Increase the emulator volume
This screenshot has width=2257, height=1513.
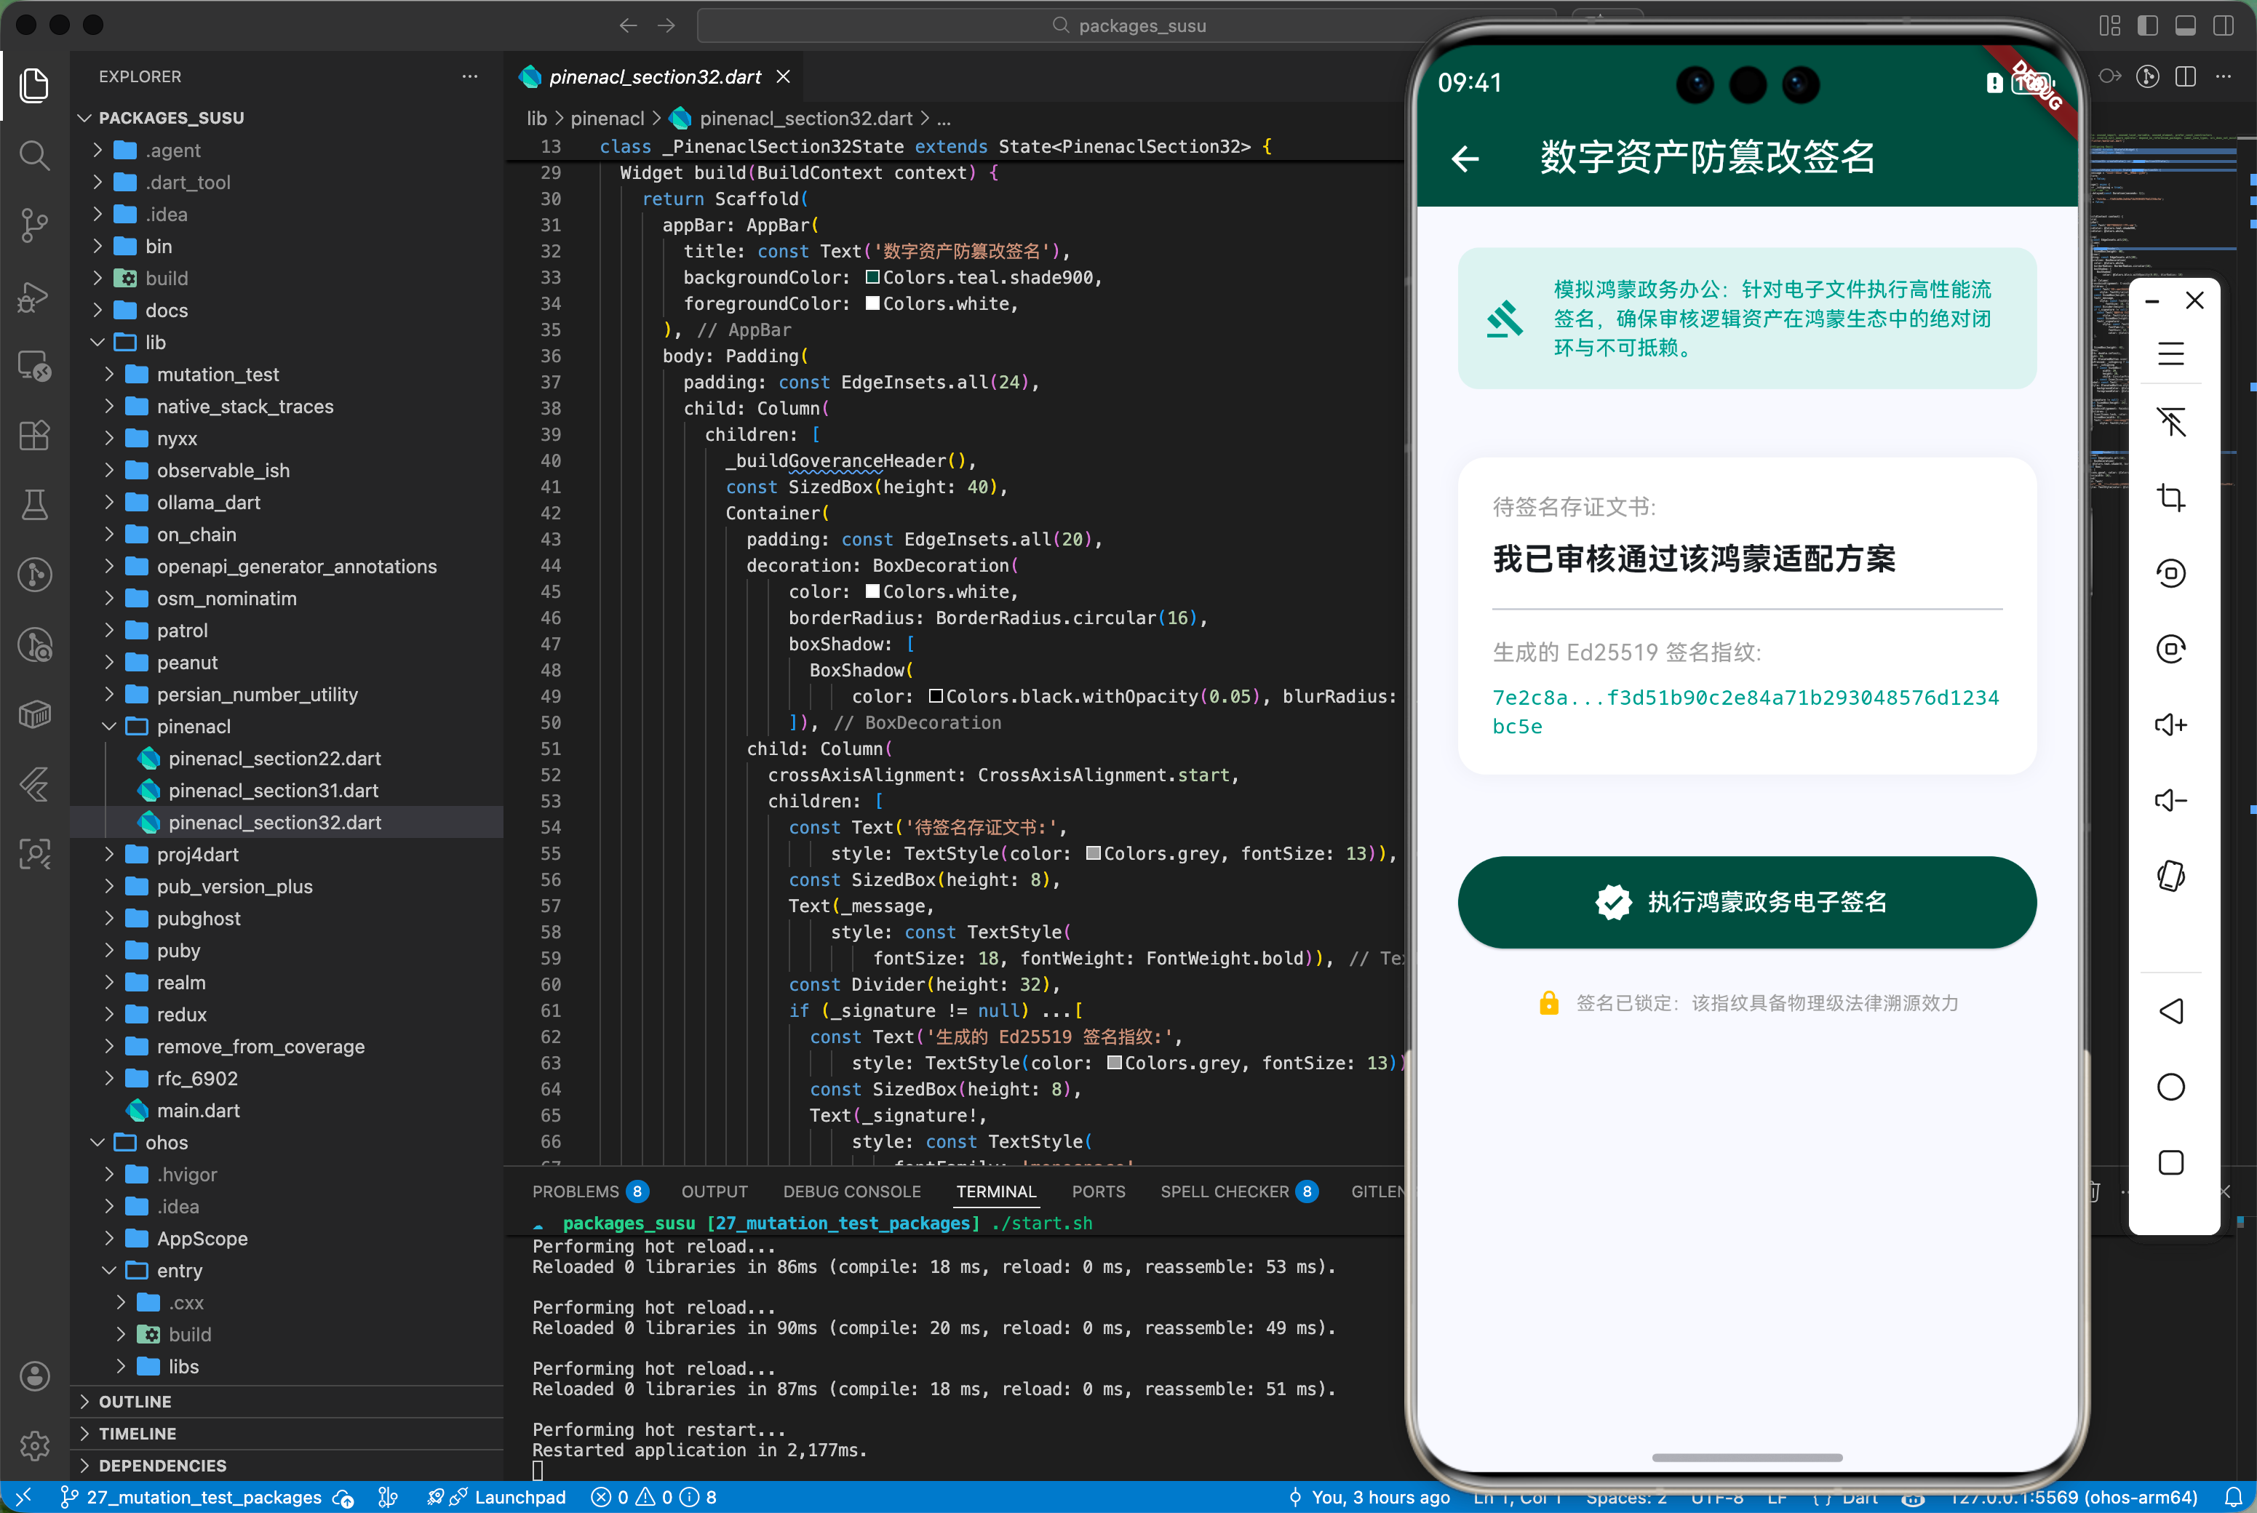[2172, 724]
